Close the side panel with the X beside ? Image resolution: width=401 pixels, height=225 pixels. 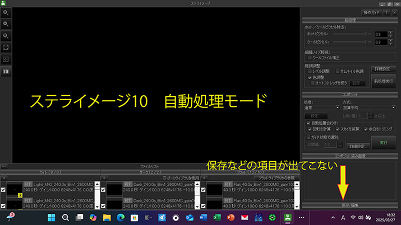[x=395, y=12]
